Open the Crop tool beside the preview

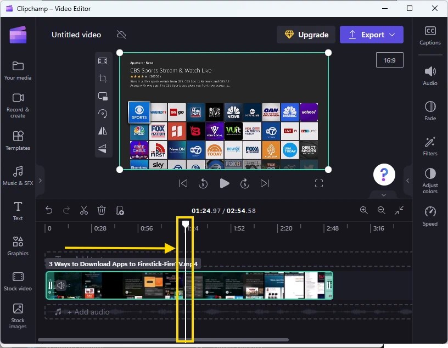[x=103, y=78]
